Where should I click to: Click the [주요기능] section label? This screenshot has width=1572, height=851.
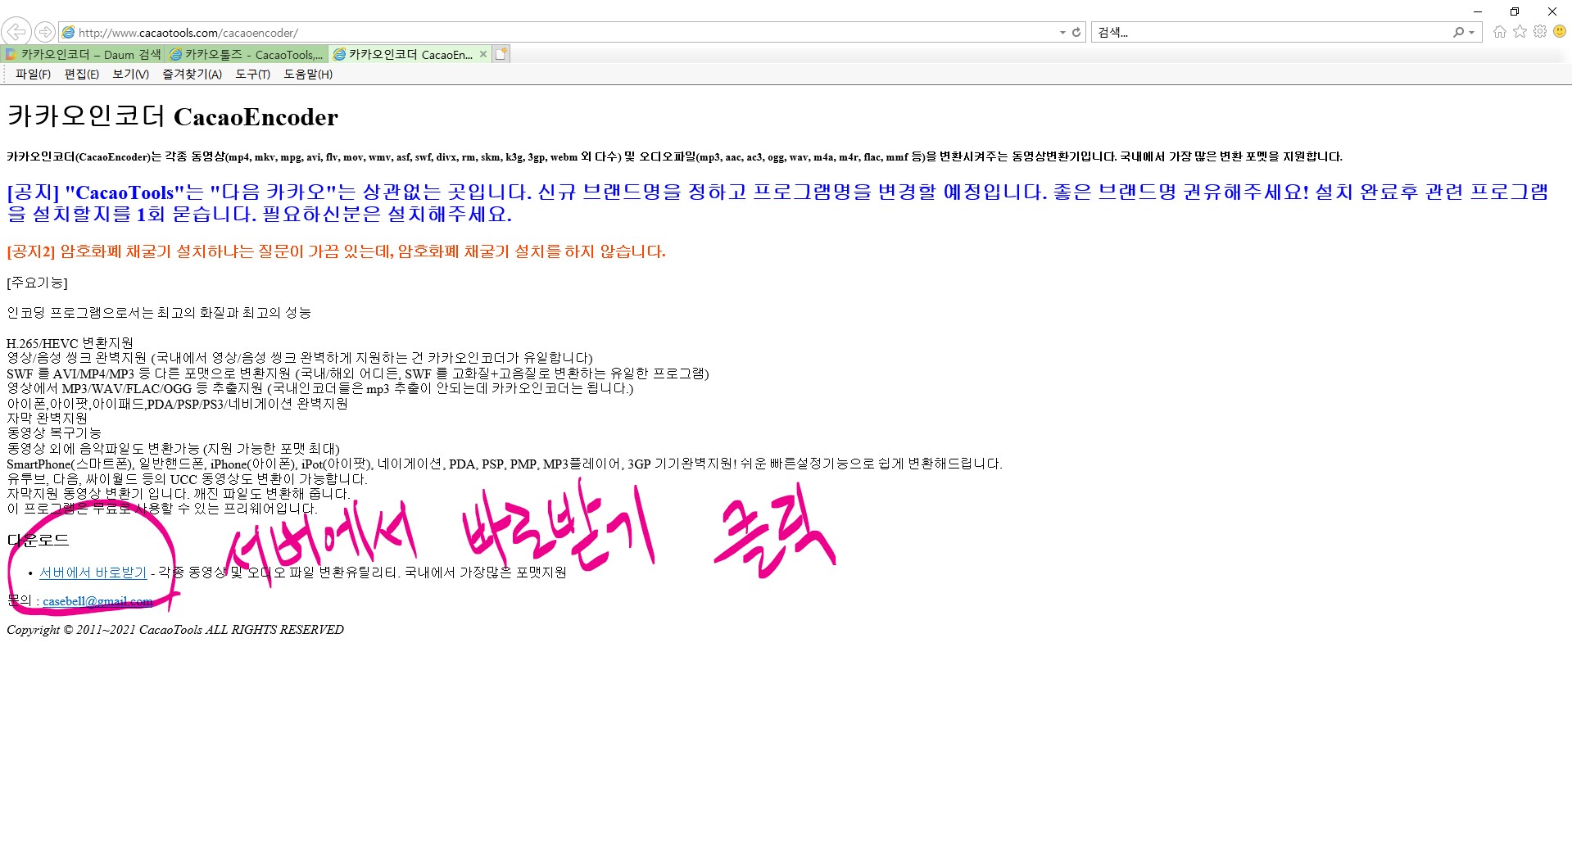pyautogui.click(x=37, y=283)
